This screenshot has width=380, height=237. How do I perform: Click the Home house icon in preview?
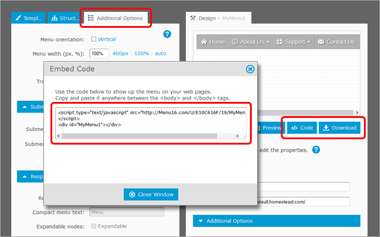pos(204,42)
